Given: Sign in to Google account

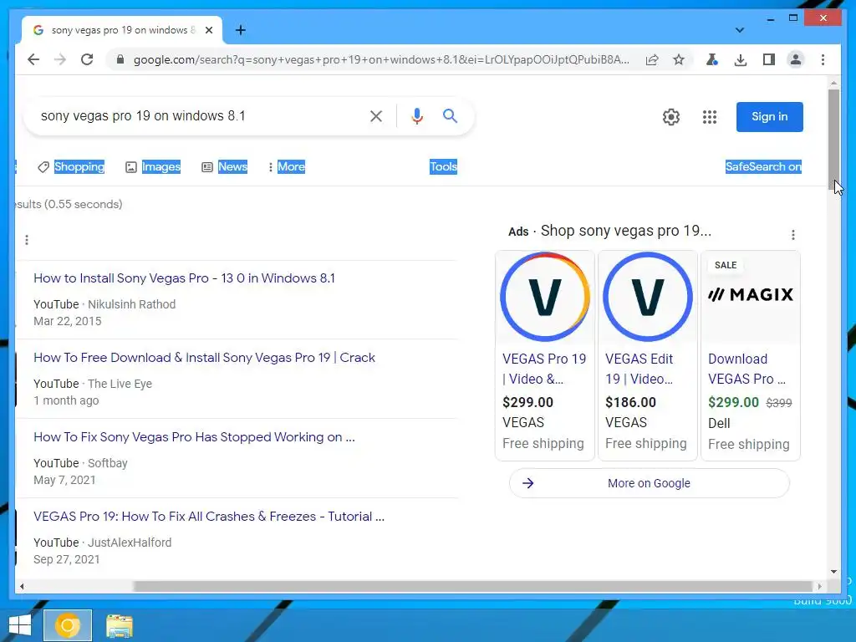Looking at the screenshot, I should click(x=769, y=117).
